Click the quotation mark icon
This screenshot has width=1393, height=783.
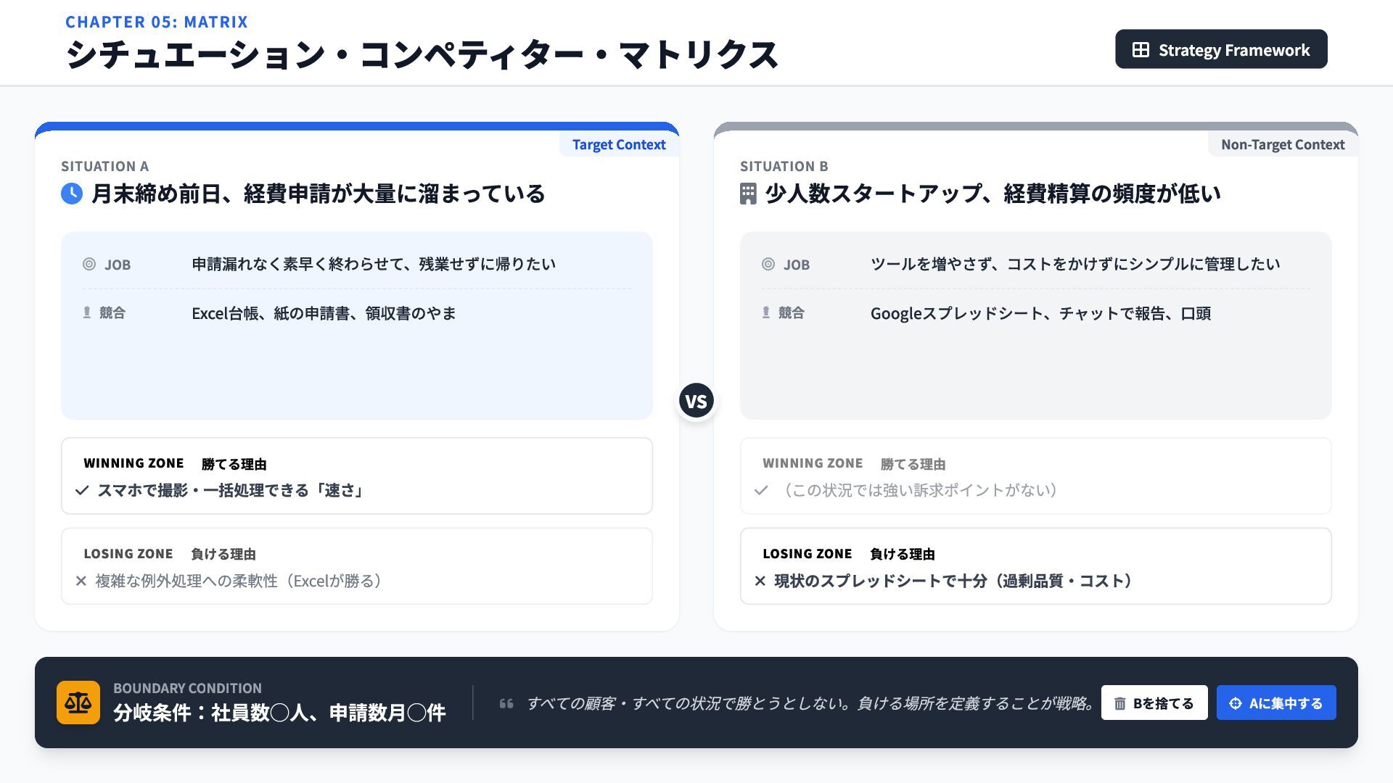[506, 703]
